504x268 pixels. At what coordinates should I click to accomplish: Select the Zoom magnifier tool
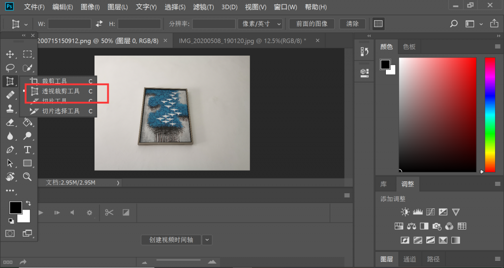(x=28, y=177)
